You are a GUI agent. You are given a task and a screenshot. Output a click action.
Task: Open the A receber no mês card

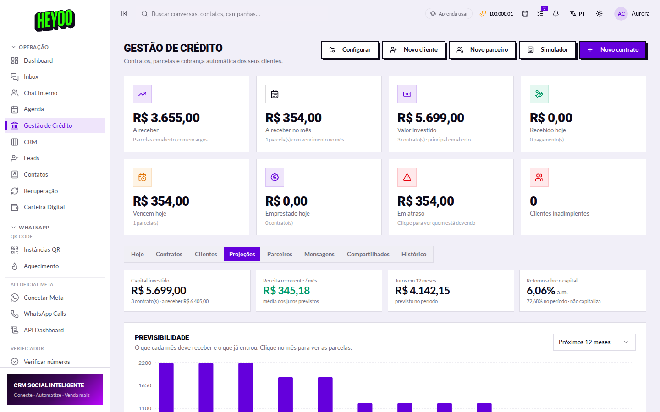(x=319, y=114)
